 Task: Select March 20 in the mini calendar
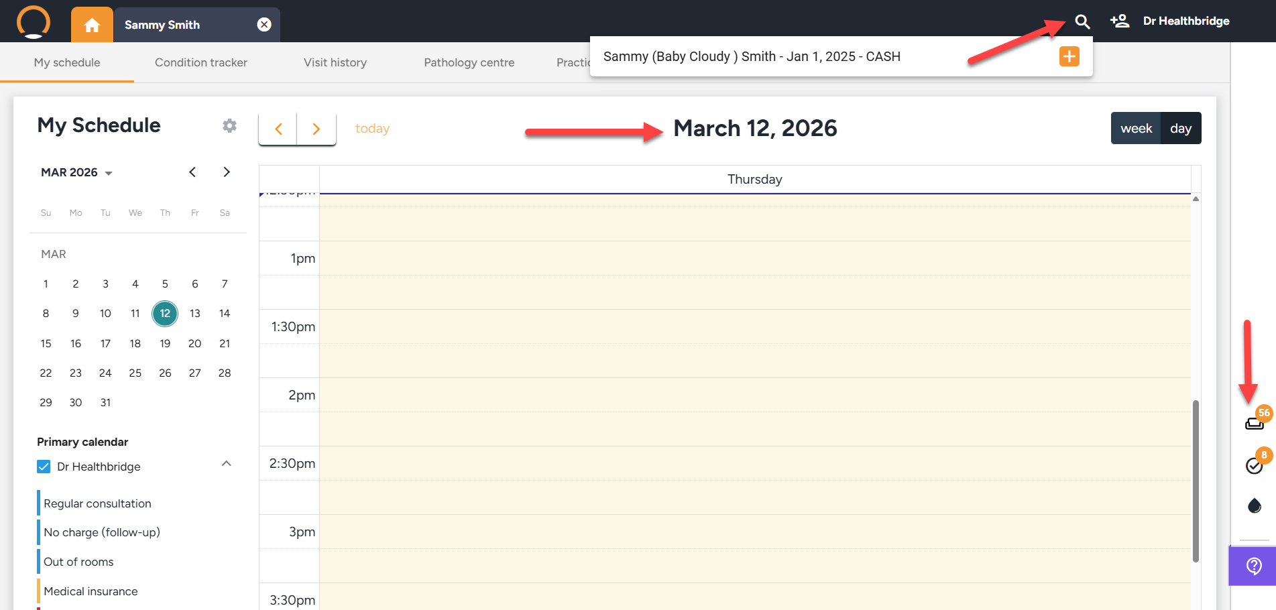(194, 343)
